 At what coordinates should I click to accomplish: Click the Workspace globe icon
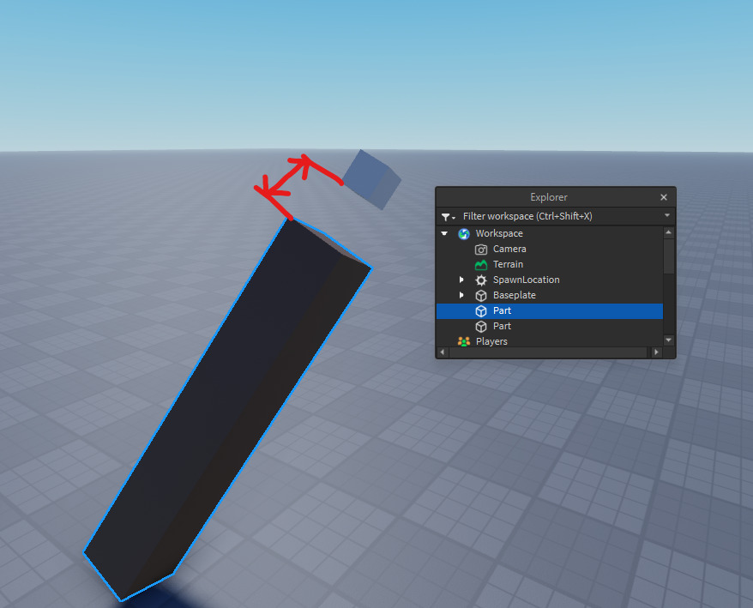coord(463,233)
